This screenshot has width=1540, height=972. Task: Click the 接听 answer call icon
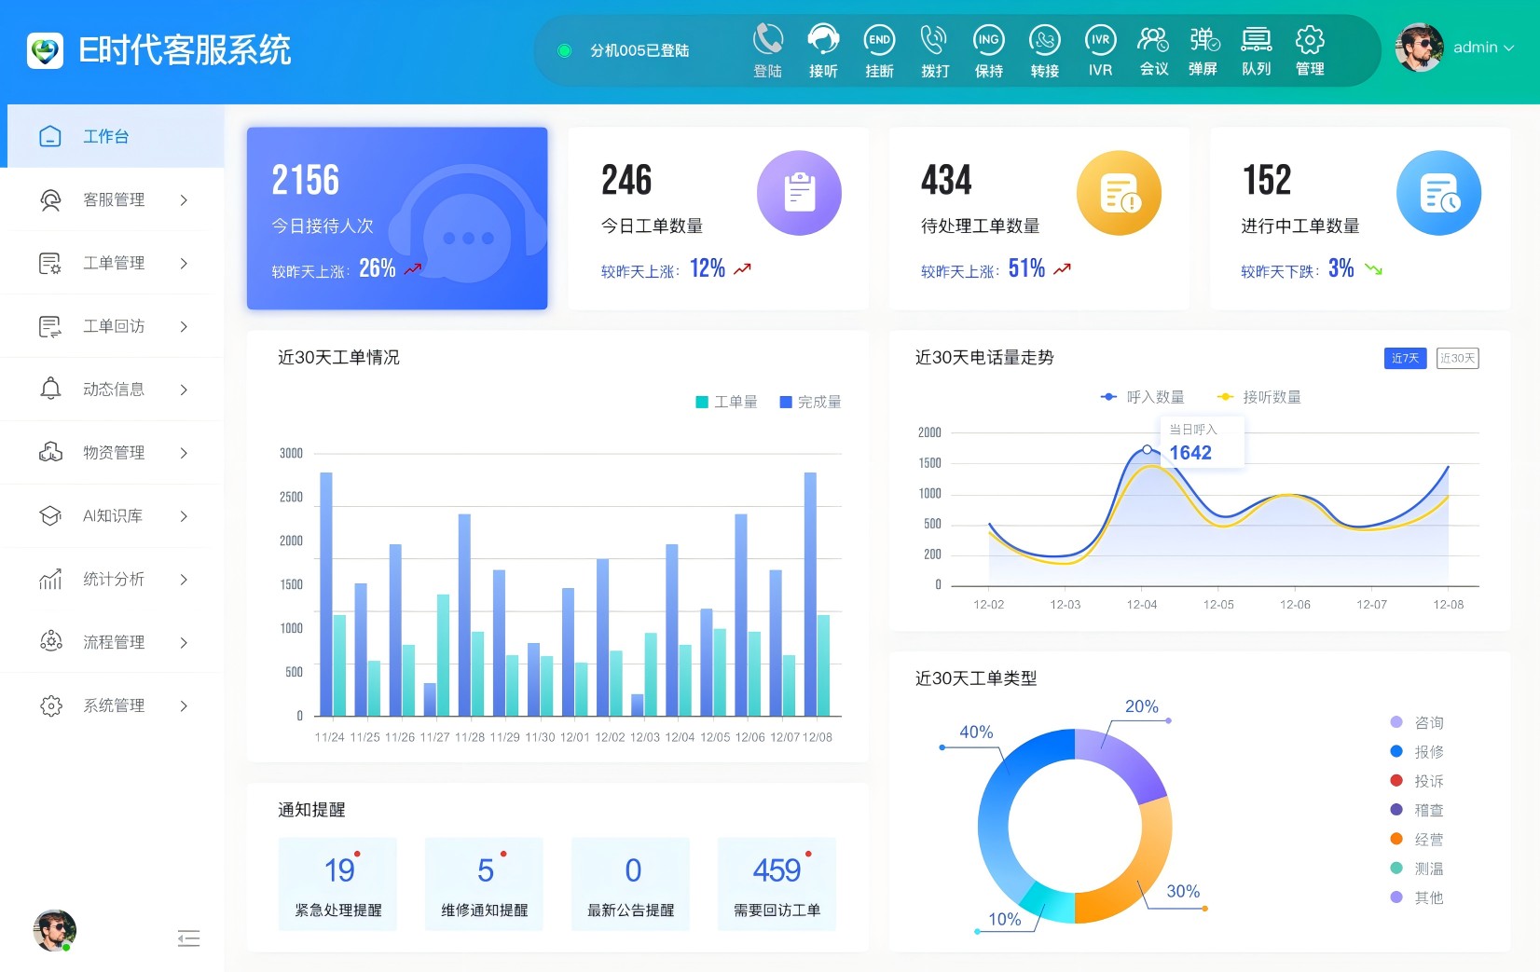pyautogui.click(x=823, y=39)
